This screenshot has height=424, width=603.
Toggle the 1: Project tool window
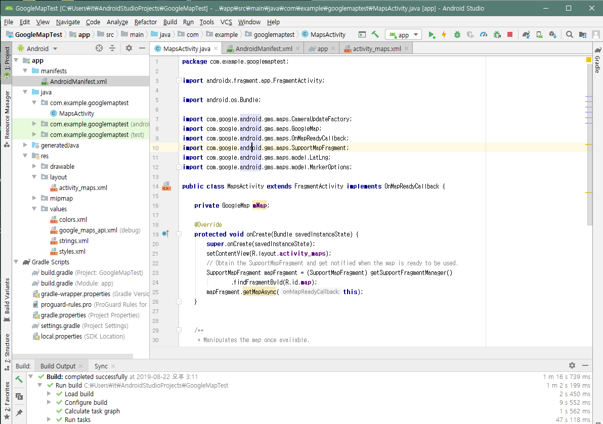[x=7, y=63]
